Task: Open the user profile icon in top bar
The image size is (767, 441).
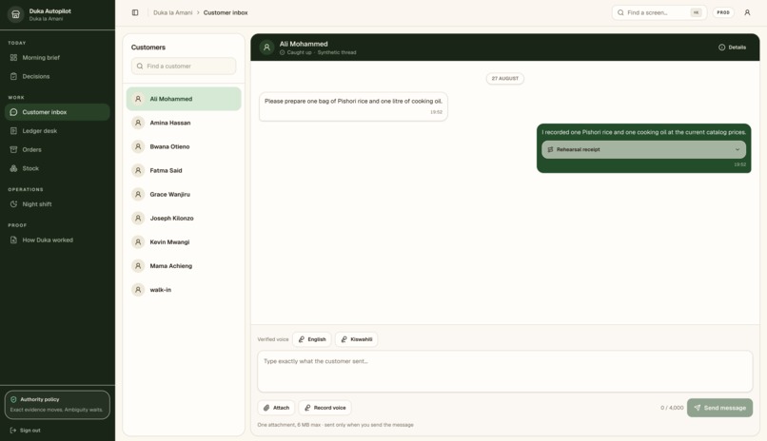Action: coord(747,12)
